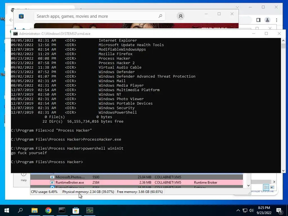Click the 2.36 MB memory value
Viewport: 288px width, 216px height.
[x=145, y=182]
